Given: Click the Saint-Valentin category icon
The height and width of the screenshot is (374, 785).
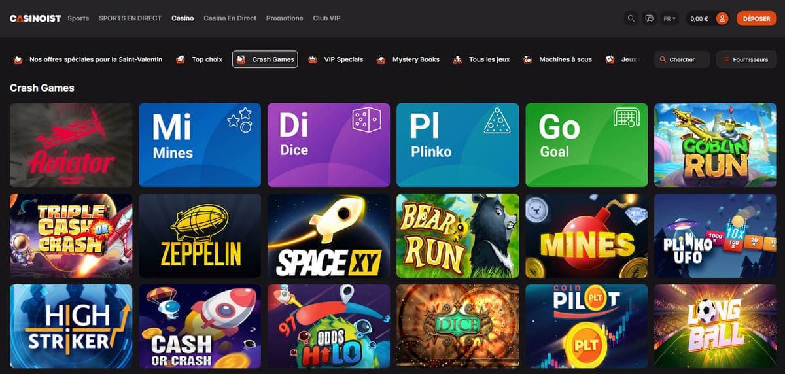Looking at the screenshot, I should (18, 59).
